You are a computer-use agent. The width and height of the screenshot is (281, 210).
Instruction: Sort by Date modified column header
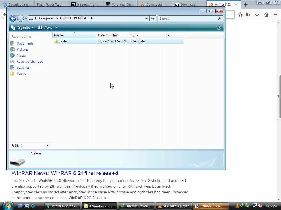click(x=112, y=35)
